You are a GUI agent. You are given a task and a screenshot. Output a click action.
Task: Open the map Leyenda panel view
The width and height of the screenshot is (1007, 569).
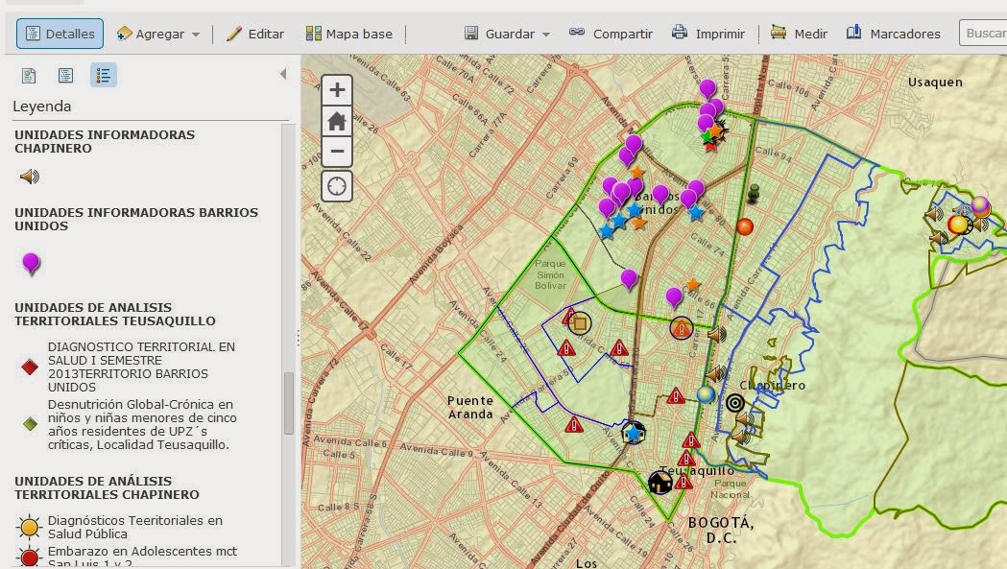[x=104, y=74]
